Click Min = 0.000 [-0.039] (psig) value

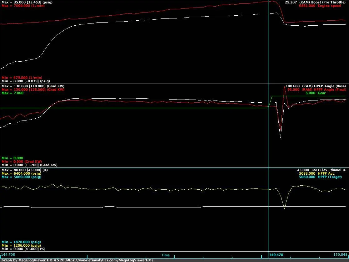click(26, 81)
